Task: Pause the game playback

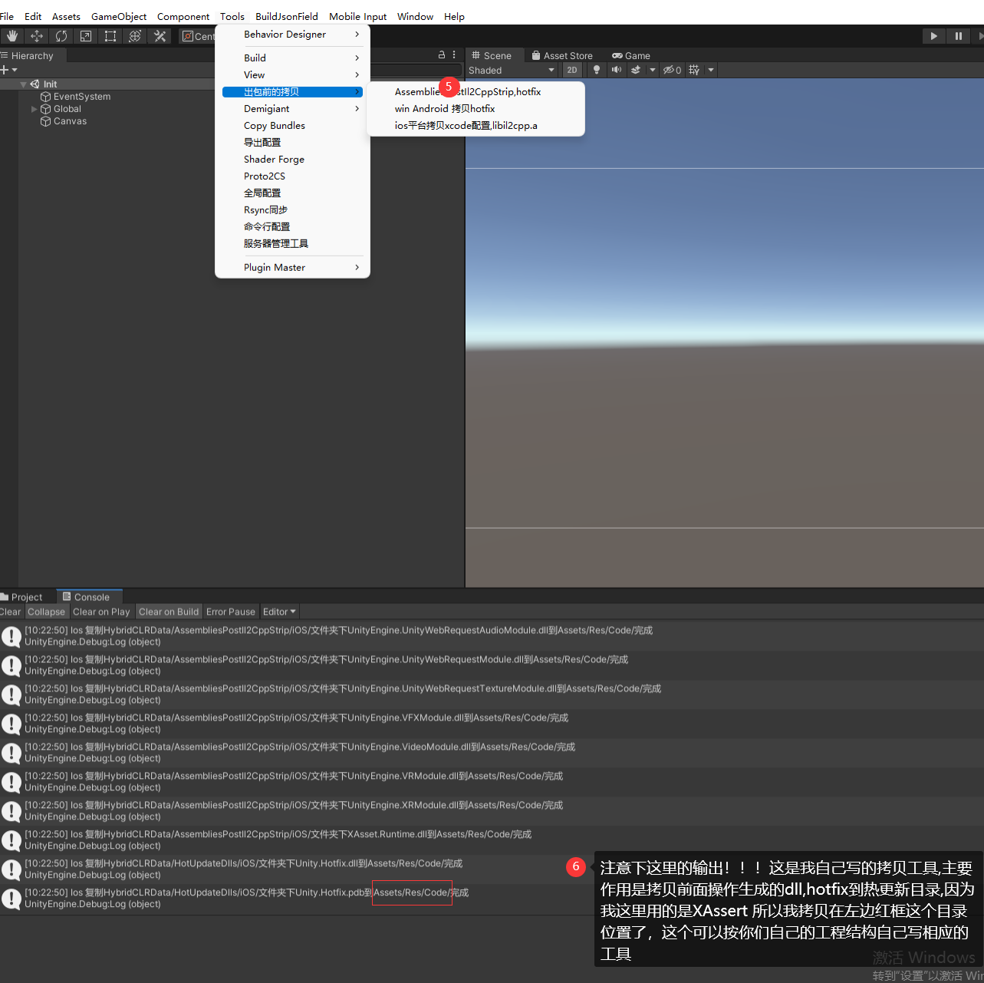Action: [958, 36]
